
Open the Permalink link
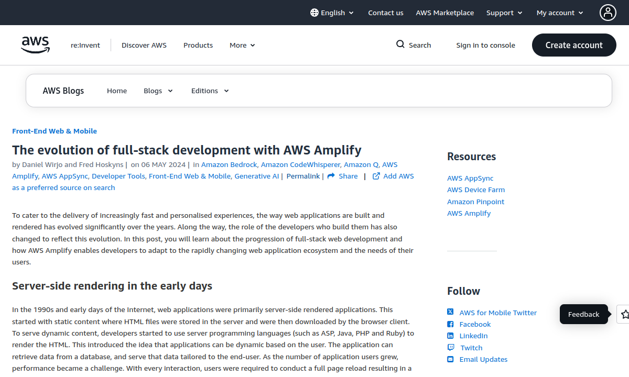303,176
